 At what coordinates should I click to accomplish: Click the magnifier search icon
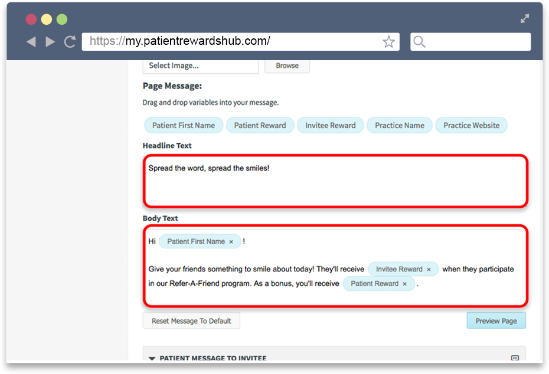coord(419,42)
